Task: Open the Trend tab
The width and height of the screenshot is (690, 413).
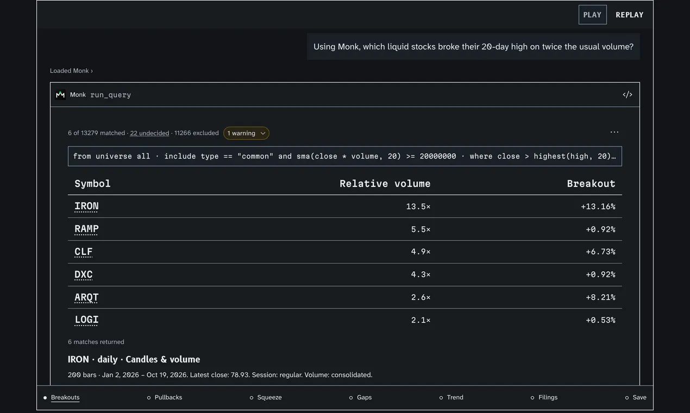Action: click(451, 397)
